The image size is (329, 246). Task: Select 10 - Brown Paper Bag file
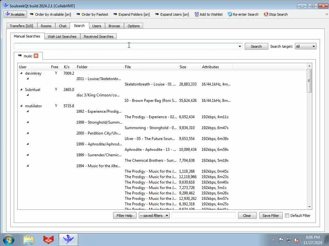pyautogui.click(x=150, y=100)
